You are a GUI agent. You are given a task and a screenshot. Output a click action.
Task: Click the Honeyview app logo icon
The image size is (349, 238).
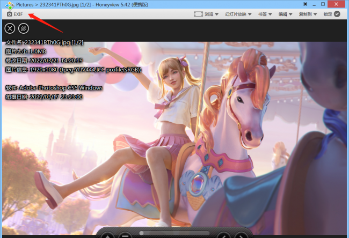(x=10, y=5)
